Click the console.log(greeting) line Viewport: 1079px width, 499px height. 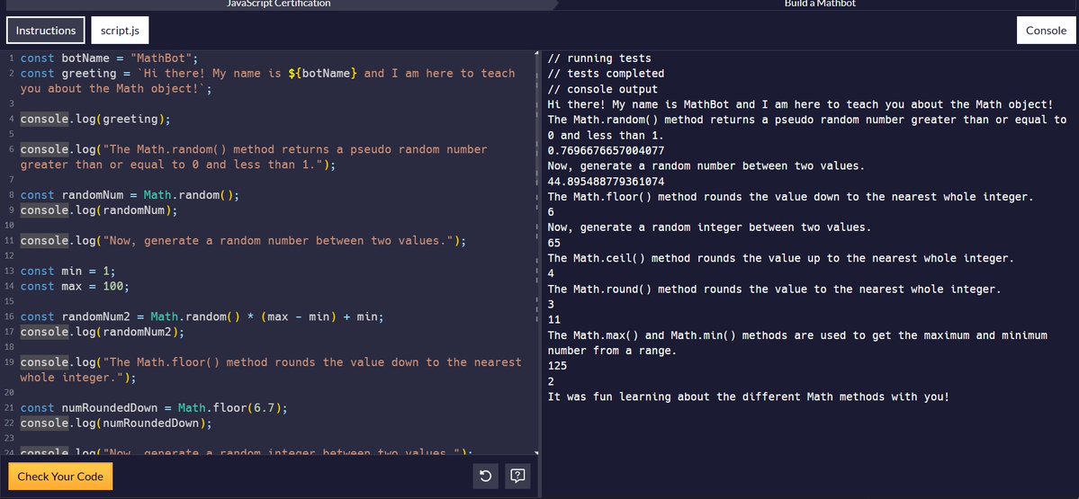coord(95,119)
